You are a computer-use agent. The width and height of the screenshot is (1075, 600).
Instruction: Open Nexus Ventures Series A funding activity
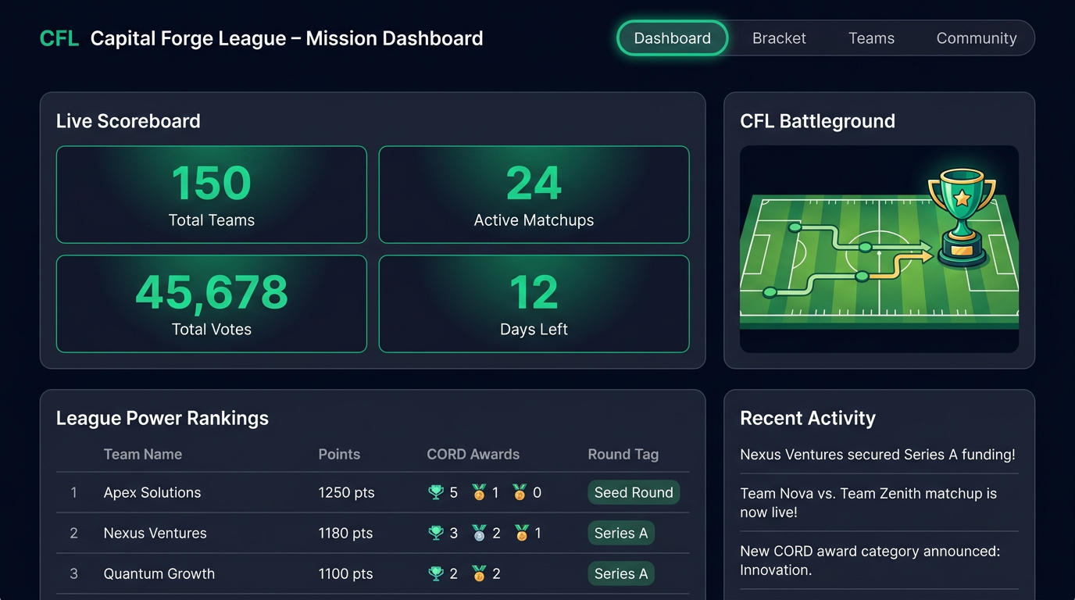878,455
